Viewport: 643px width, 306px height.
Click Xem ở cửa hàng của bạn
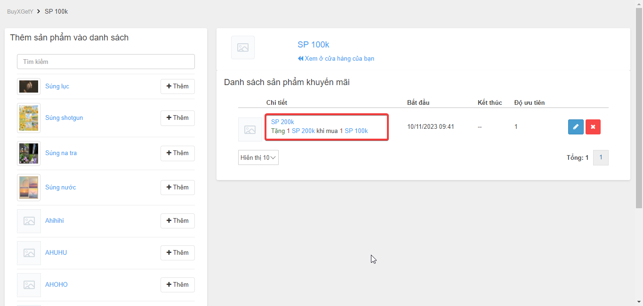coord(336,59)
